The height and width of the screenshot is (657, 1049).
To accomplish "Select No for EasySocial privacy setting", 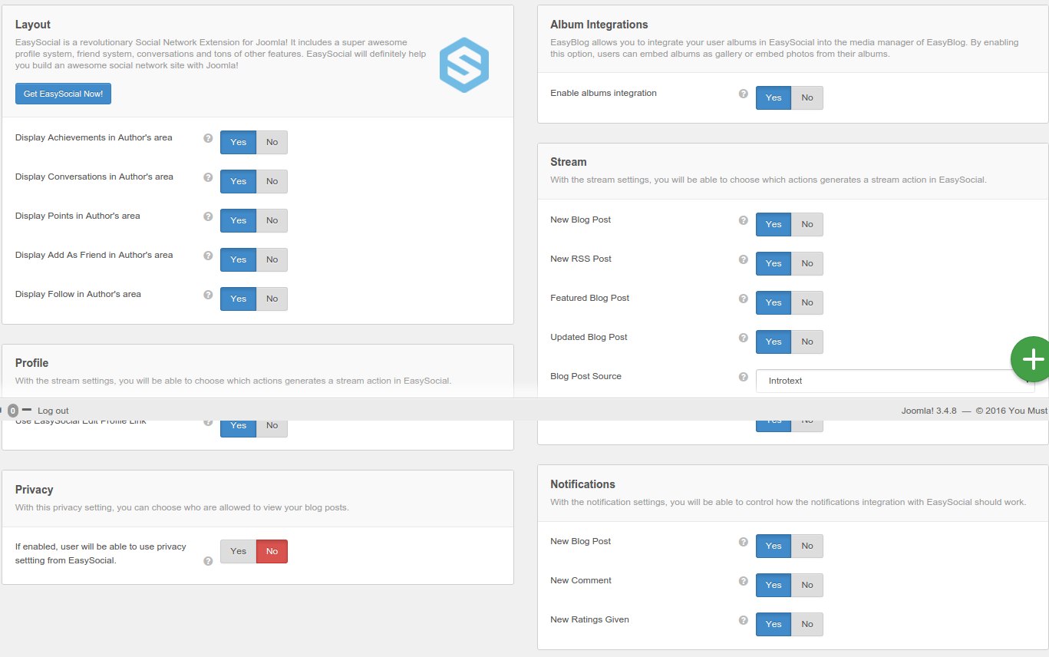I will pos(272,551).
